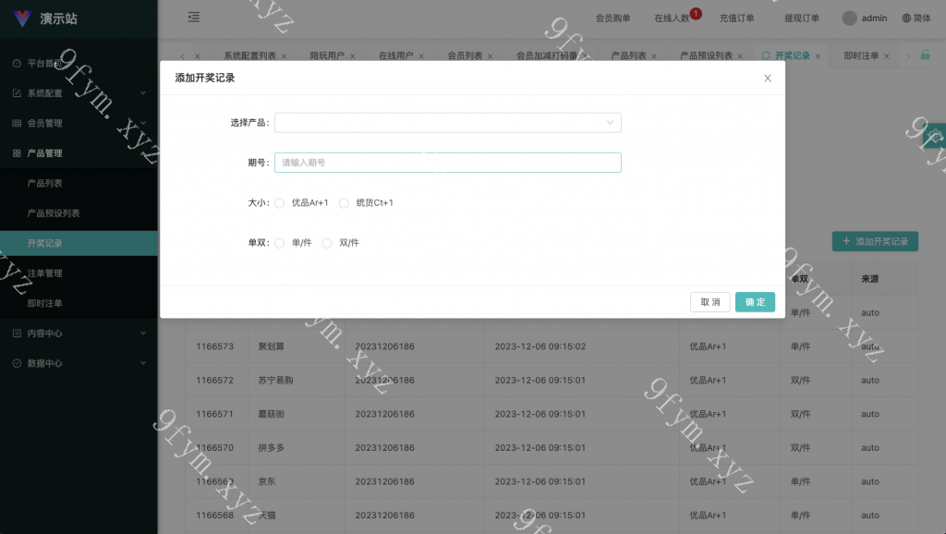Click the 单双 column header
Viewport: 946px width, 534px height.
pos(799,279)
